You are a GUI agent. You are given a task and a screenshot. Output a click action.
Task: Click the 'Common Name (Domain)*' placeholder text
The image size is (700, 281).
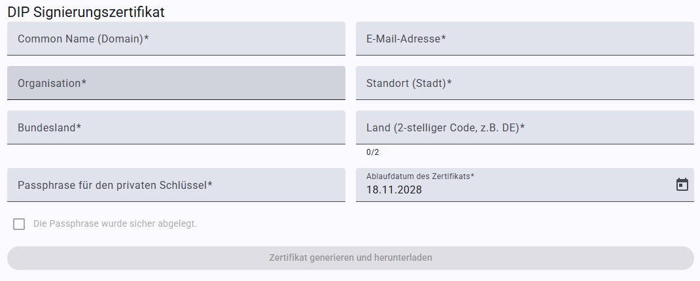83,39
